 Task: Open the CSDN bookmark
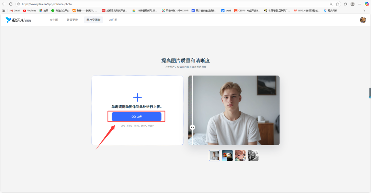click(247, 11)
